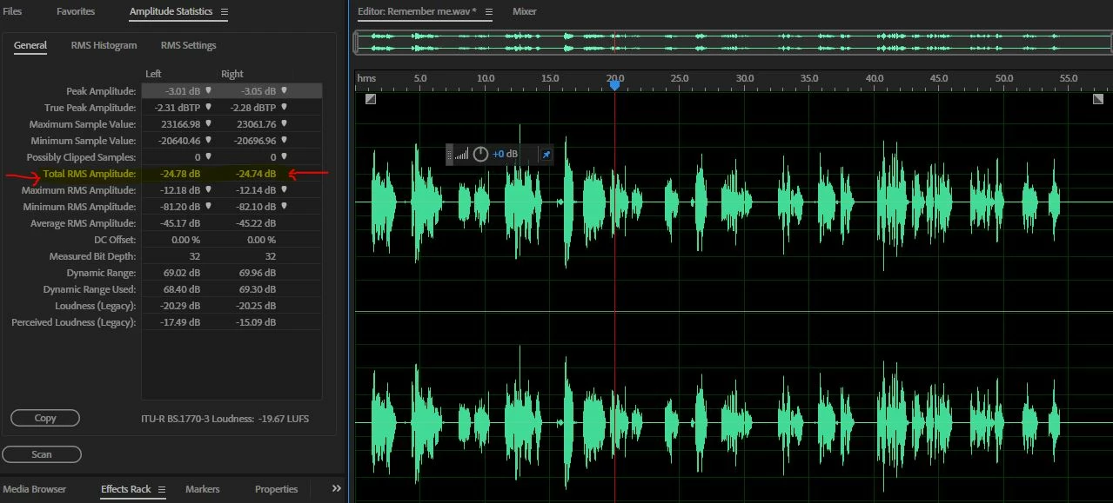This screenshot has width=1113, height=503.
Task: Go to left Maximum RMS Amplitude location
Action: pos(208,189)
